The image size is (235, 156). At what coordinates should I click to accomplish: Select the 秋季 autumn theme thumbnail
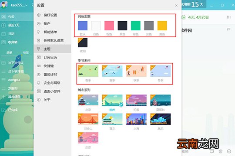136,71
